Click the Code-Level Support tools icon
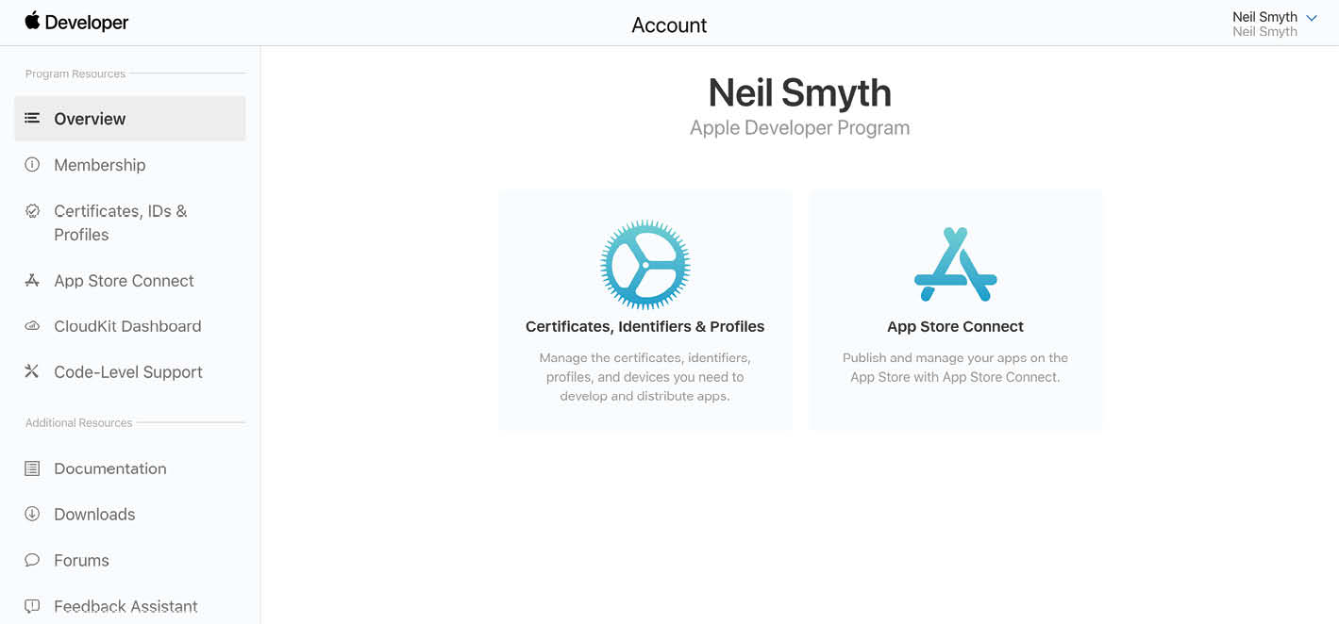Image resolution: width=1339 pixels, height=624 pixels. click(x=32, y=371)
